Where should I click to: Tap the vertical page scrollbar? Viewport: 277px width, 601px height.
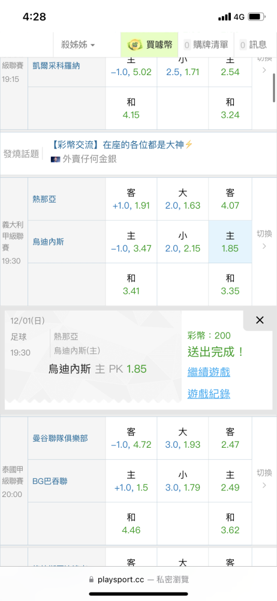click(274, 88)
